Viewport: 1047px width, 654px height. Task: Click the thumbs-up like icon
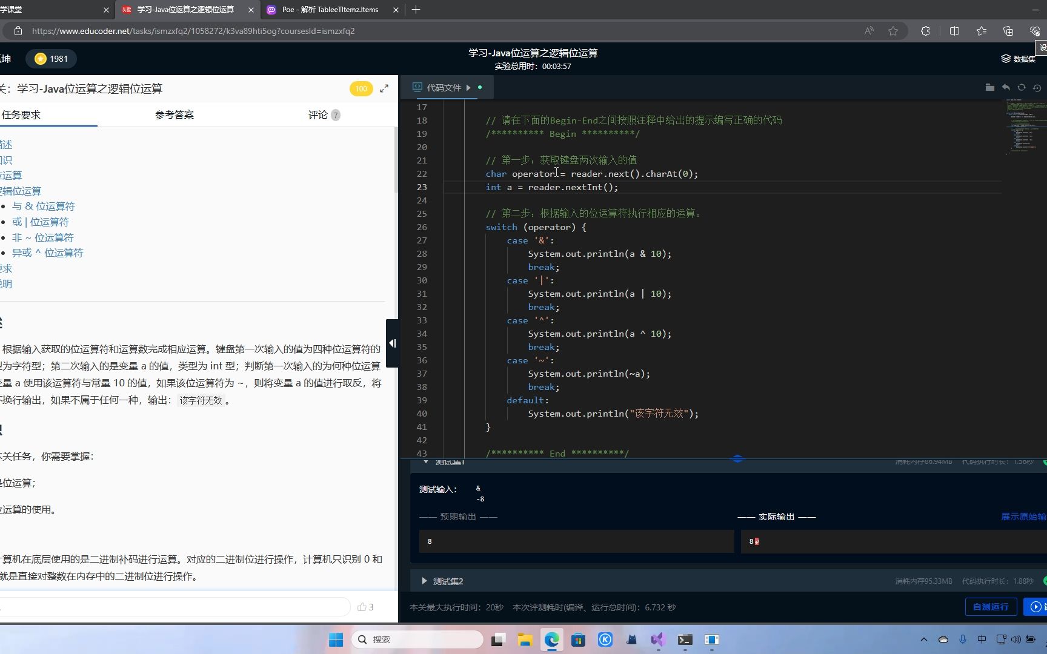pyautogui.click(x=362, y=607)
